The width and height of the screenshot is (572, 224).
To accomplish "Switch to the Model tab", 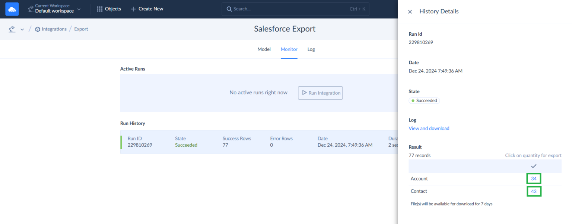I will tap(264, 49).
